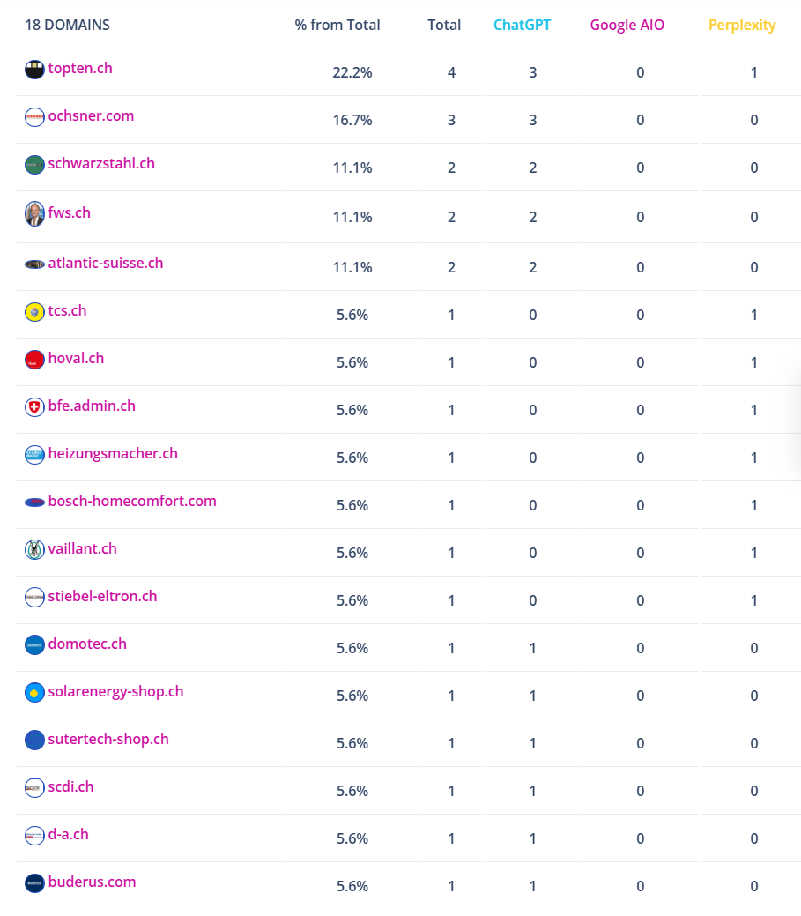
Task: Click the tcs.ch yellow favicon
Action: (x=34, y=312)
